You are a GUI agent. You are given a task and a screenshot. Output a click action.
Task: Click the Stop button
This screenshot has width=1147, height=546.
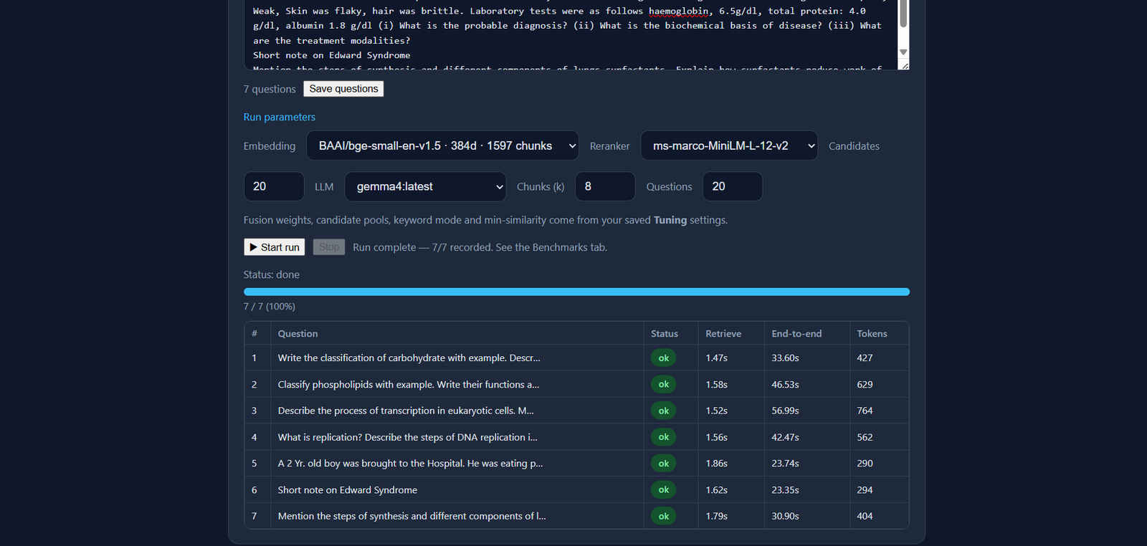point(329,247)
